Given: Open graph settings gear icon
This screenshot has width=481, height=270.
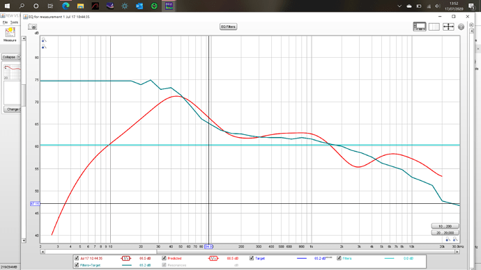Looking at the screenshot, I should pos(461,27).
